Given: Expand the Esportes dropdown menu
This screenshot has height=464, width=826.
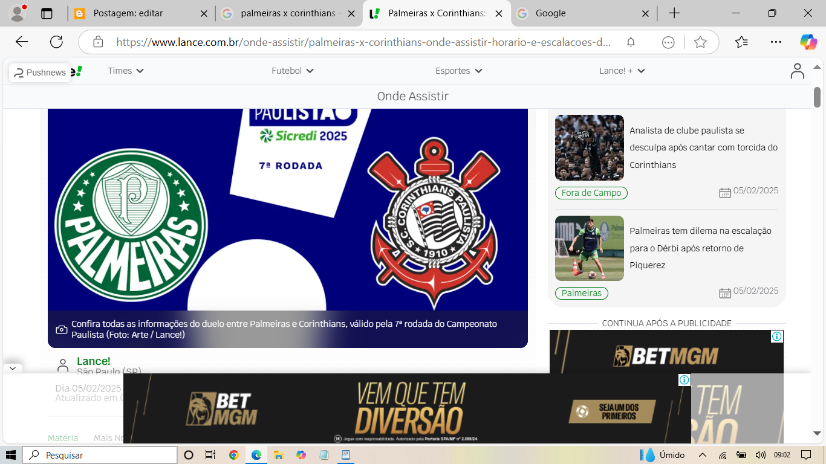Looking at the screenshot, I should 459,71.
